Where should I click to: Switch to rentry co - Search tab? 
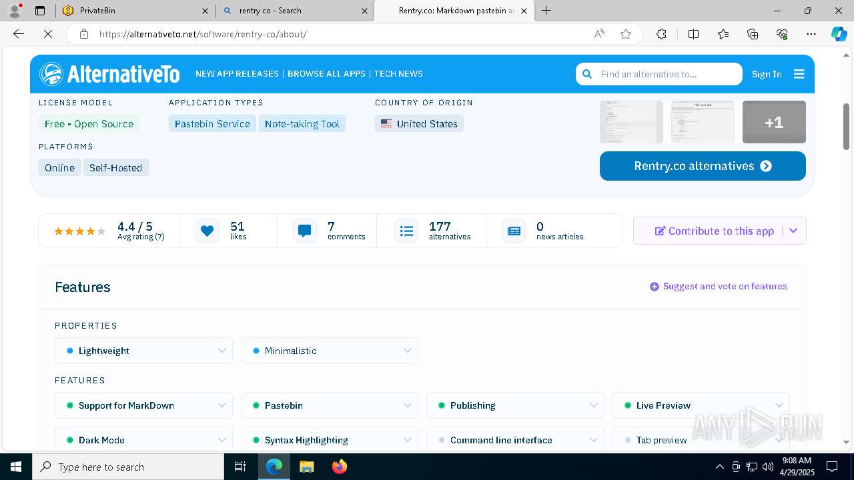click(x=294, y=11)
